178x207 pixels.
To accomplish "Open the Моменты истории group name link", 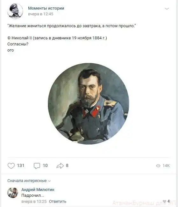I will (46, 8).
